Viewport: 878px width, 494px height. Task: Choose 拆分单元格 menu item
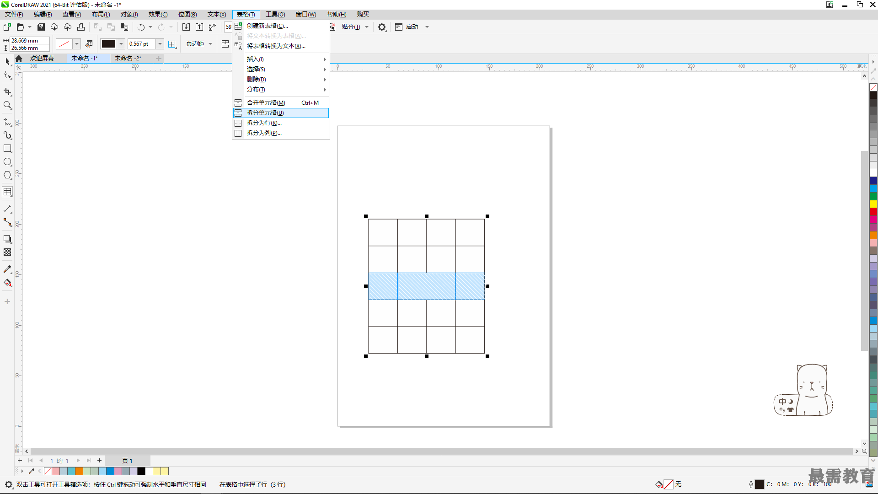click(281, 113)
